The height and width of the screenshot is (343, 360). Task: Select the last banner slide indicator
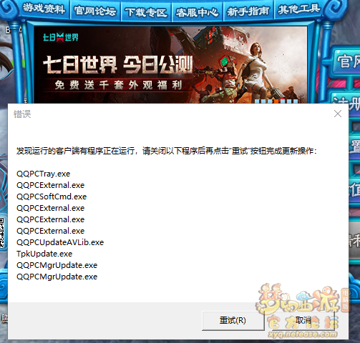coord(296,101)
